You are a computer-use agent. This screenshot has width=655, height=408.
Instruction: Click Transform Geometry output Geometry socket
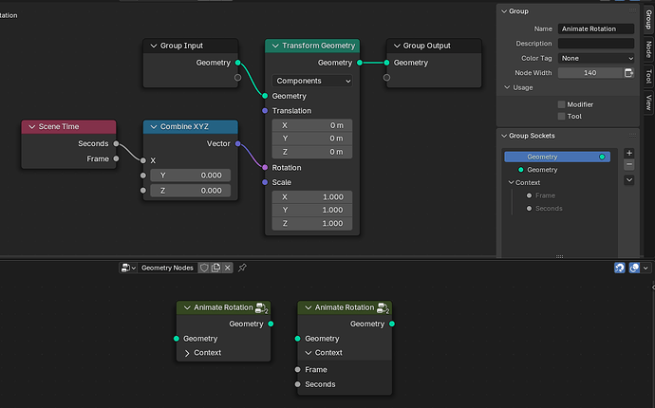(360, 63)
